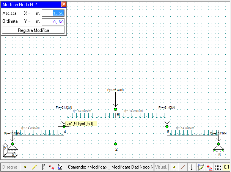
Task: Click the Fy=-21.42kN label above node 4
Action: point(64,107)
